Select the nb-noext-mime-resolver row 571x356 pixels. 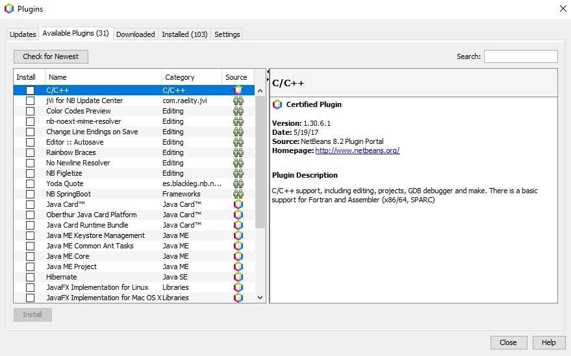(134, 121)
